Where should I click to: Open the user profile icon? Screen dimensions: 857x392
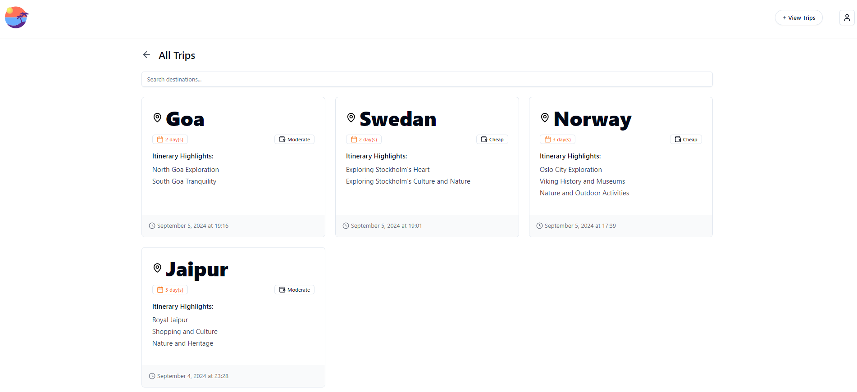point(847,17)
